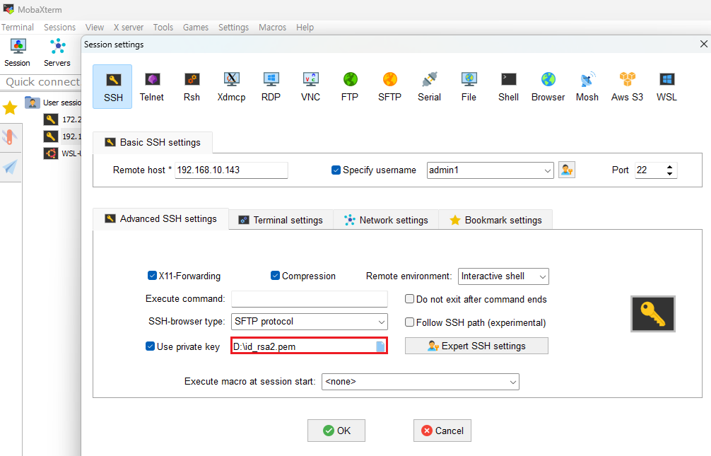Image resolution: width=711 pixels, height=456 pixels.
Task: Select the Xdmcp session type
Action: [231, 86]
